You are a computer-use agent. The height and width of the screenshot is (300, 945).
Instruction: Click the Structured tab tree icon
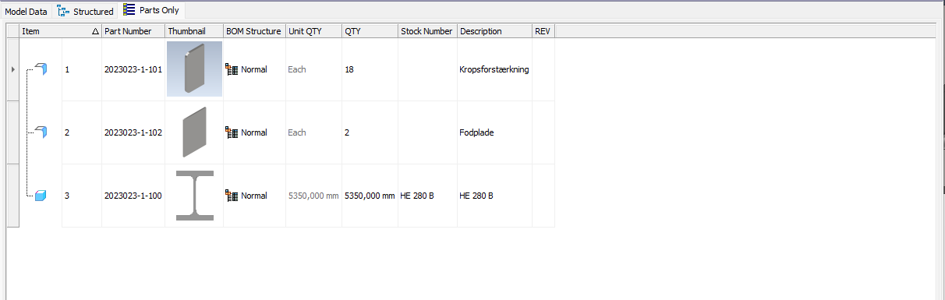click(x=63, y=11)
